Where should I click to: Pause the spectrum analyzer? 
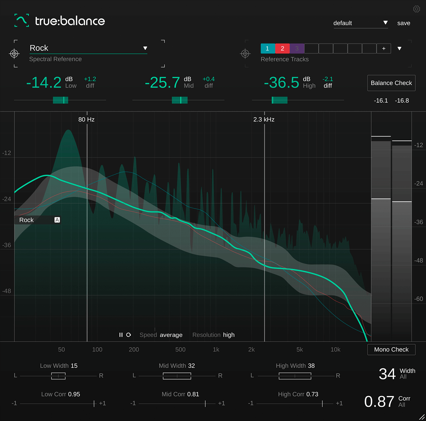121,335
